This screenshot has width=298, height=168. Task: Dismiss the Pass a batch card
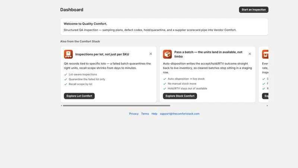click(250, 54)
